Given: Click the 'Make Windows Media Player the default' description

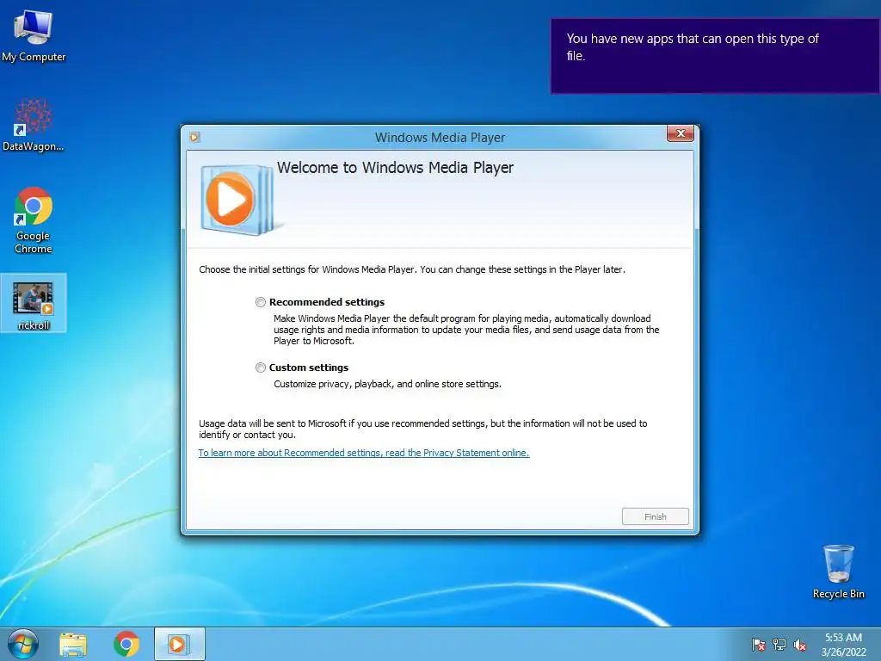Looking at the screenshot, I should pos(466,330).
